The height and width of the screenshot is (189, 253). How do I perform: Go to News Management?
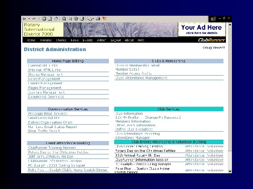click(44, 79)
